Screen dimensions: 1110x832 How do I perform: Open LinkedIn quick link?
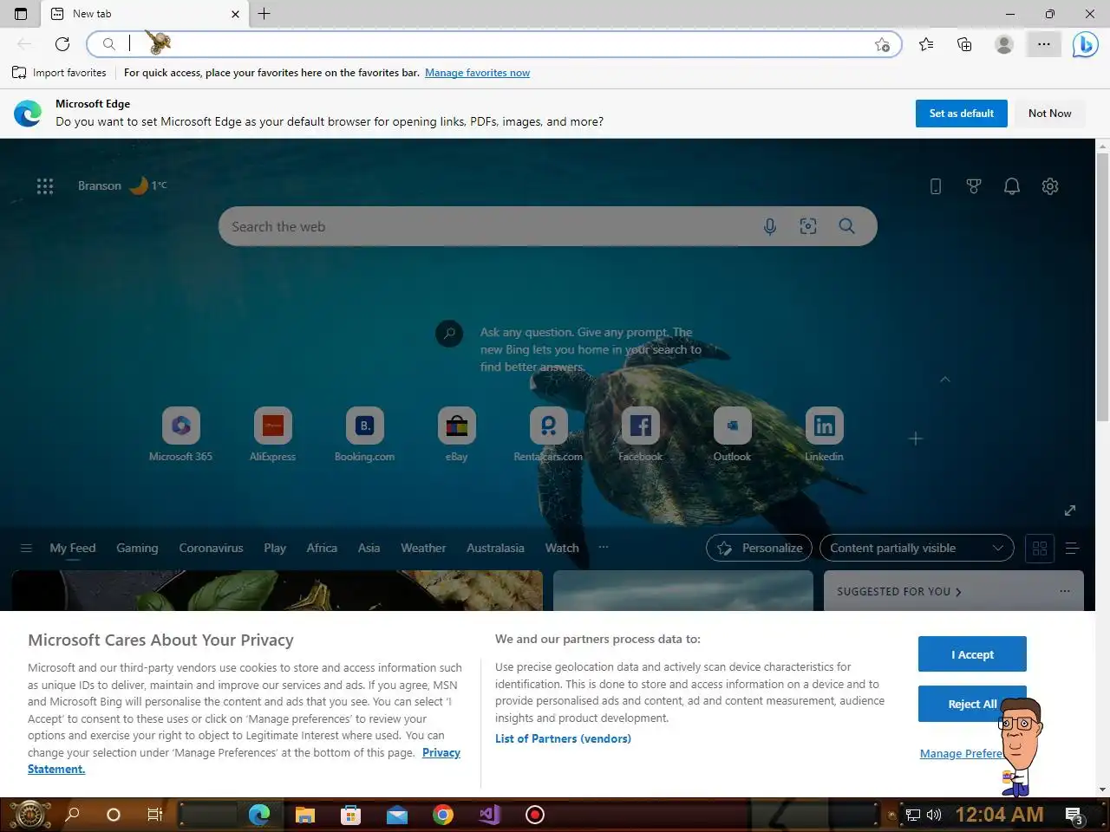click(x=824, y=434)
